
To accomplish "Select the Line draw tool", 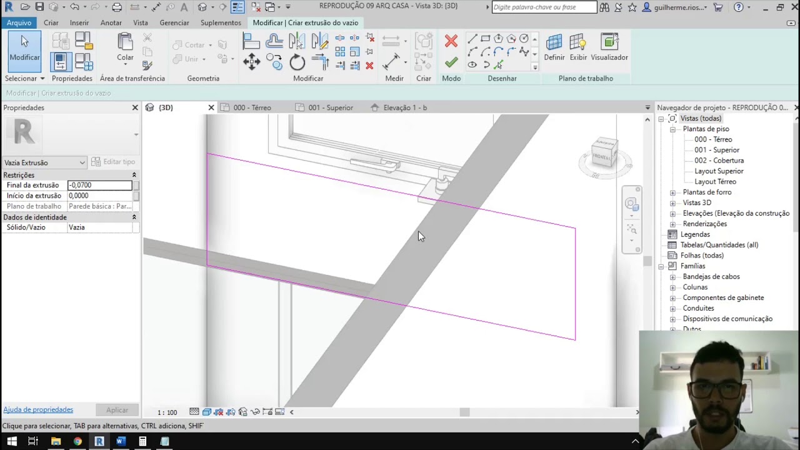I will pyautogui.click(x=472, y=39).
